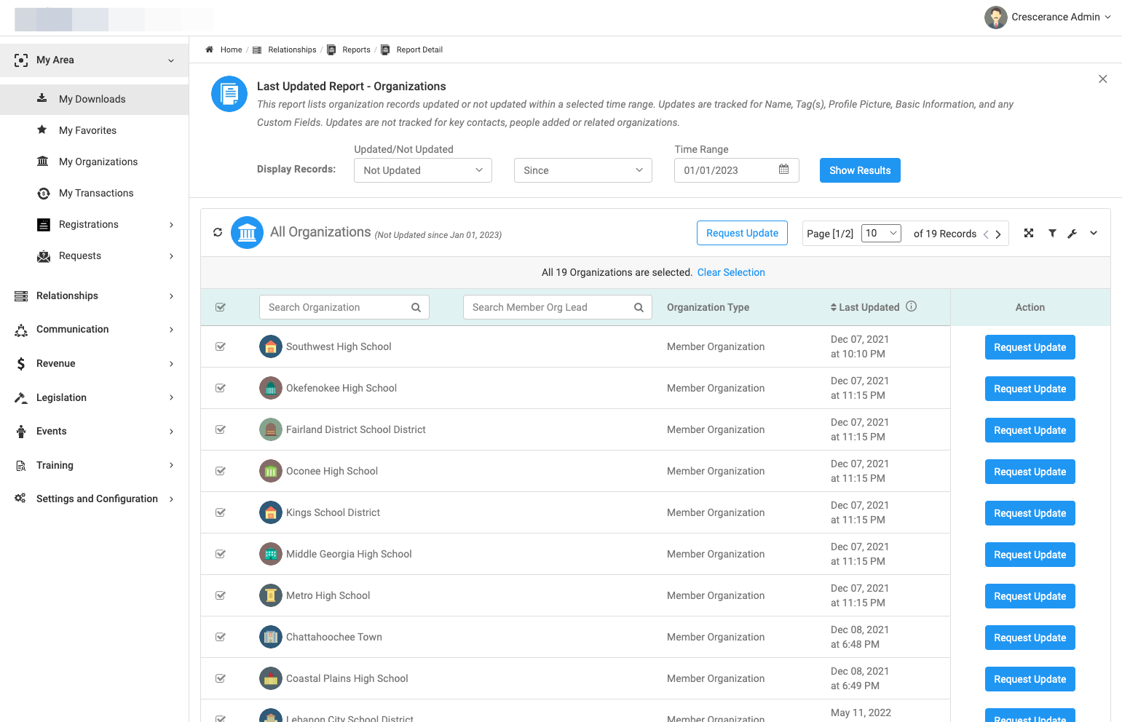Image resolution: width=1122 pixels, height=722 pixels.
Task: Click the Legislation gavel icon
Action: point(21,397)
